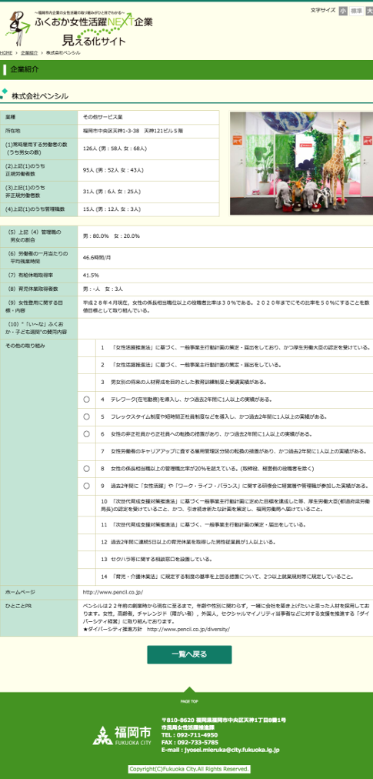The width and height of the screenshot is (373, 779).
Task: Click the circle mark beside item 4 テレワーク
Action: [x=86, y=399]
